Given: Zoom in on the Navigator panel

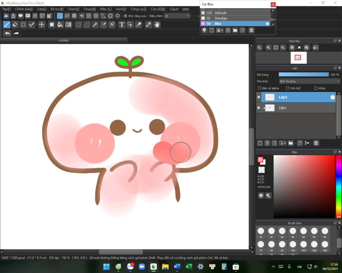Looking at the screenshot, I should pos(268,47).
